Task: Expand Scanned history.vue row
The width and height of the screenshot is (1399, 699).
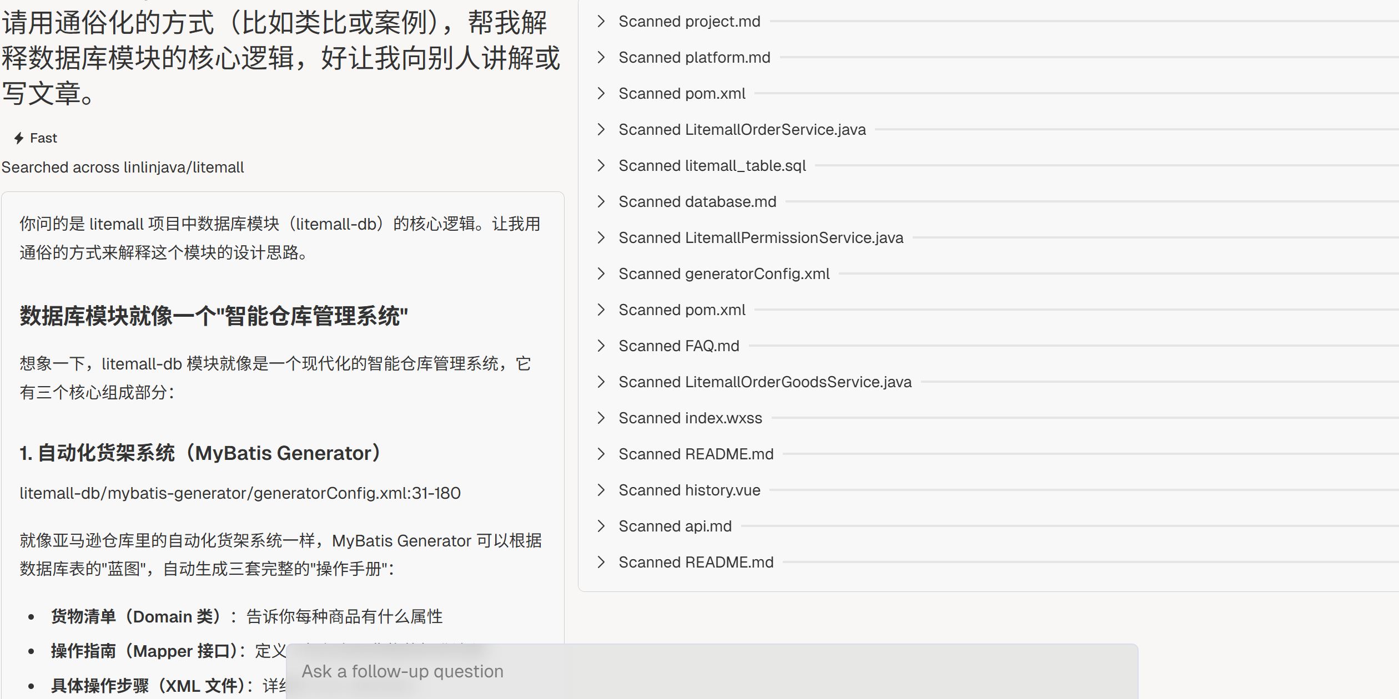Action: pos(689,490)
